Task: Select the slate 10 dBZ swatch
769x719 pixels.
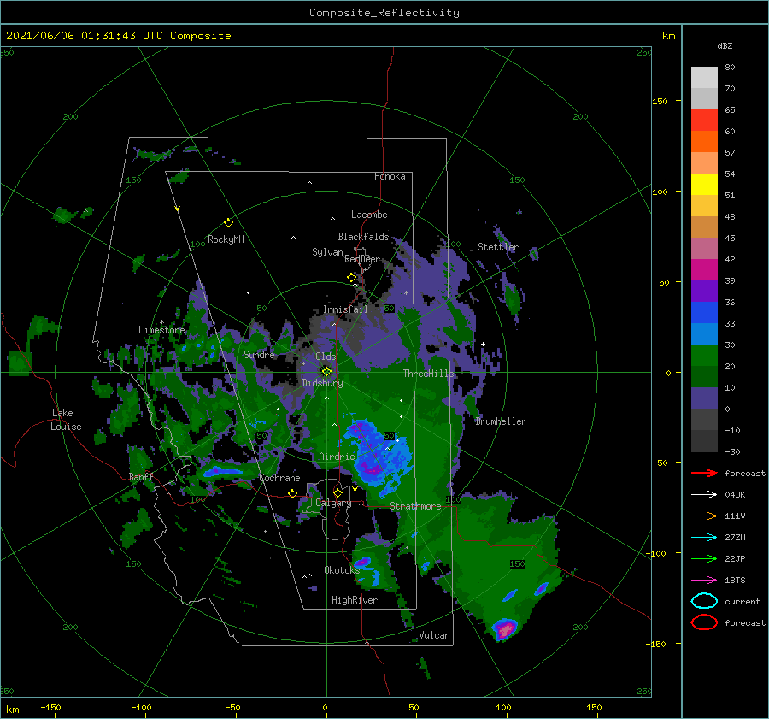Action: coord(704,398)
